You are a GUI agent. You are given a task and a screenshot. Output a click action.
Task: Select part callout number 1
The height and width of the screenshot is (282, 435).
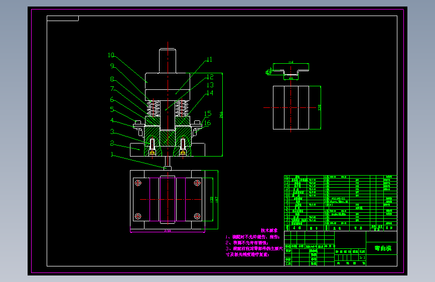tap(112, 155)
